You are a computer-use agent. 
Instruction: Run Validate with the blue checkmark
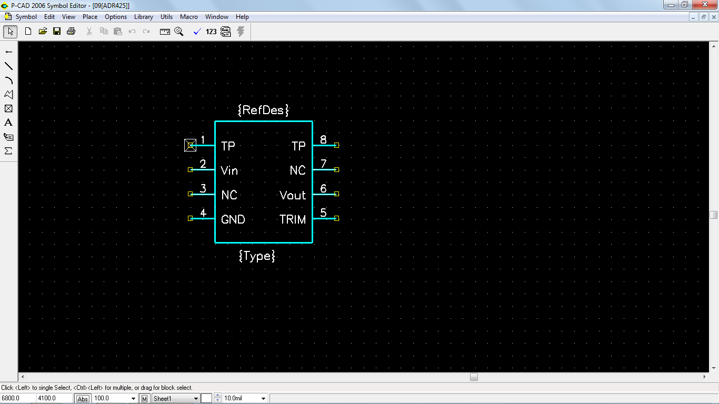pyautogui.click(x=197, y=32)
